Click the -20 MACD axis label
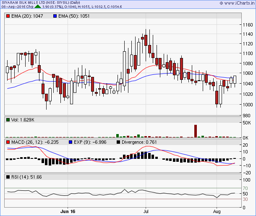Screen dimensions: 256x216 pyautogui.click(x=247, y=173)
